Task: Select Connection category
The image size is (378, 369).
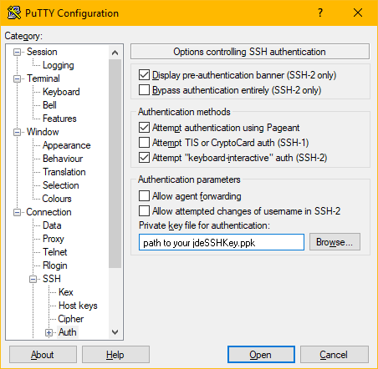Action: 49,212
